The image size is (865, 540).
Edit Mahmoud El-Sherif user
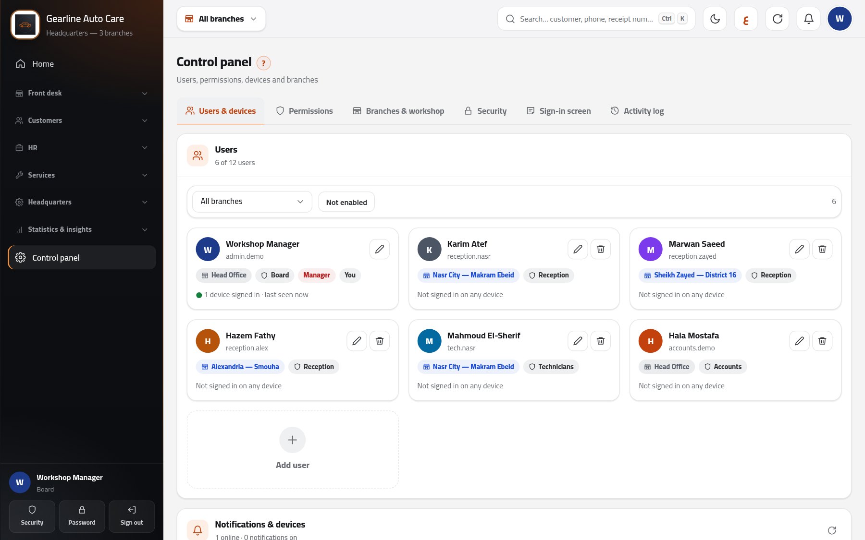578,341
